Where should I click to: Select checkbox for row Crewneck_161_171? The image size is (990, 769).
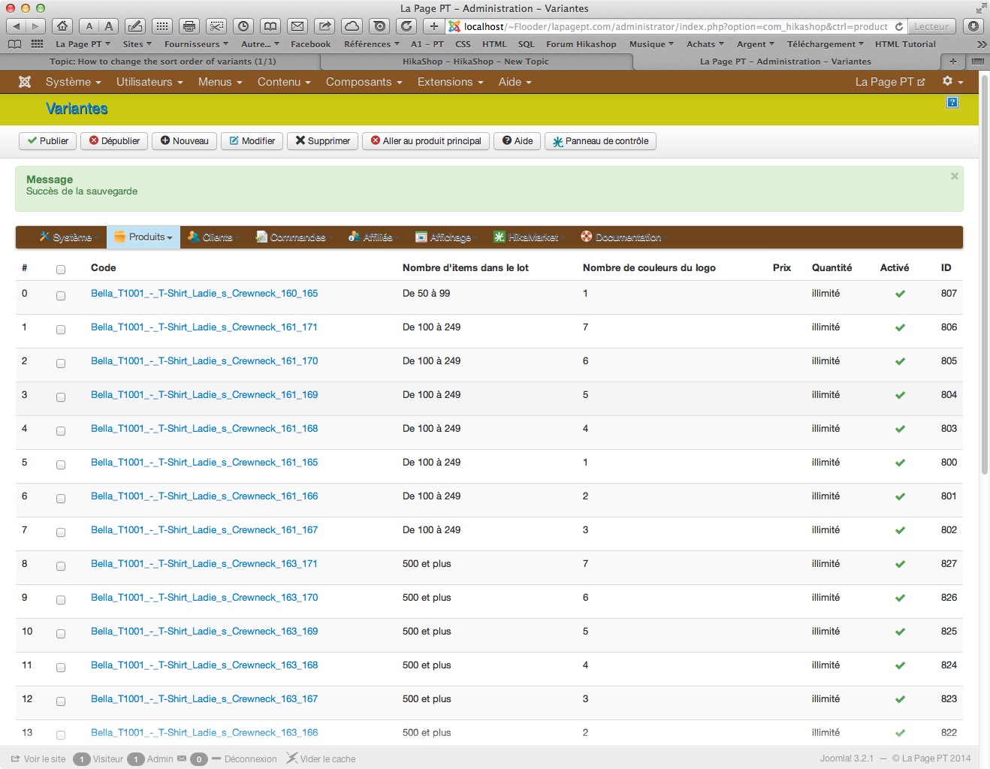point(61,330)
